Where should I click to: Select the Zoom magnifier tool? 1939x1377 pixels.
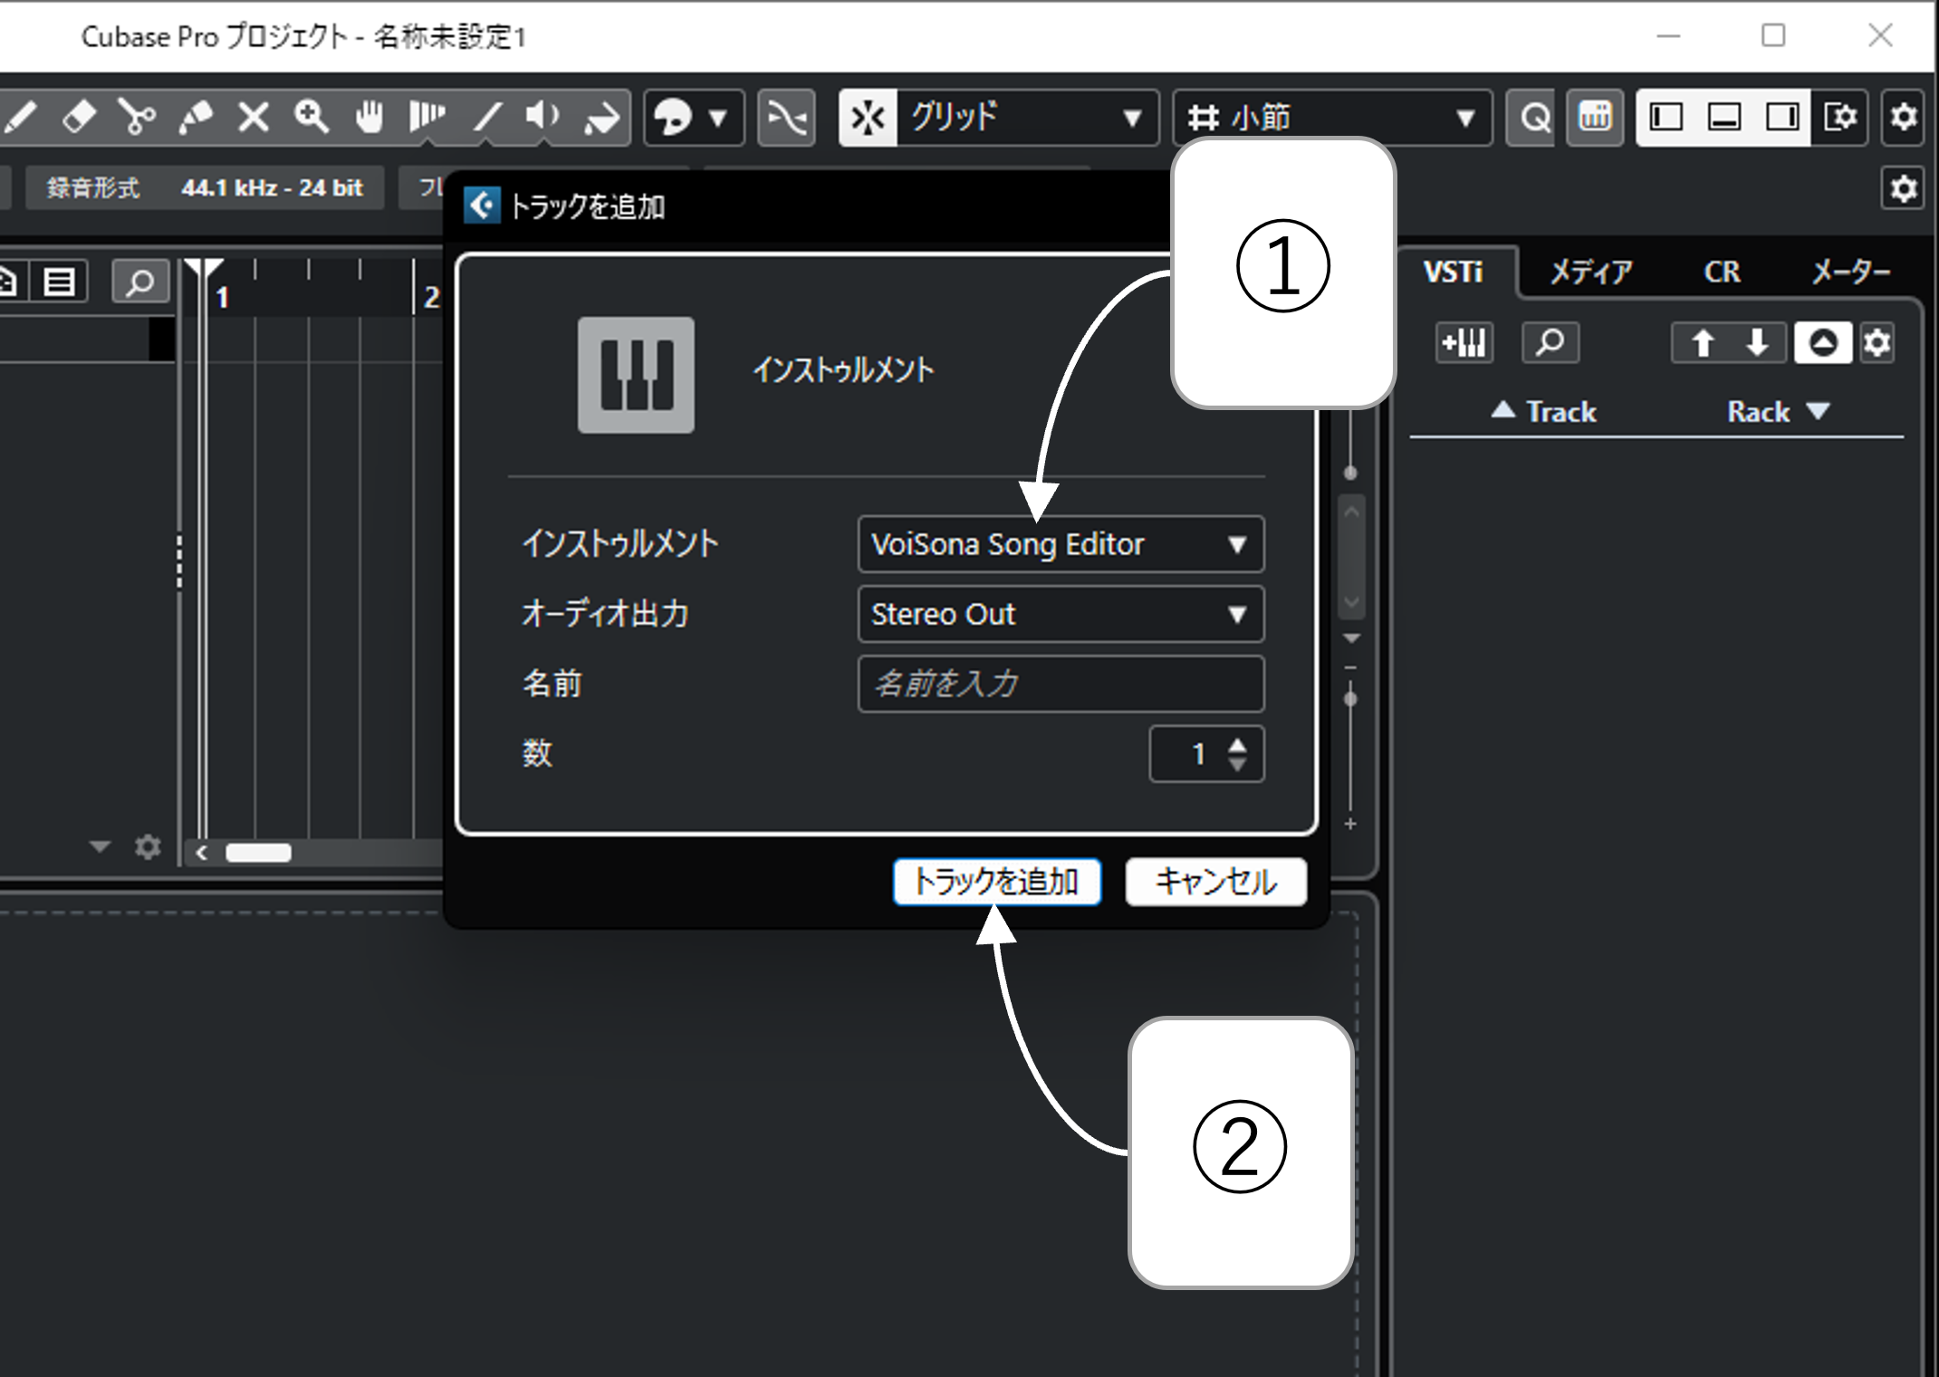pyautogui.click(x=311, y=118)
